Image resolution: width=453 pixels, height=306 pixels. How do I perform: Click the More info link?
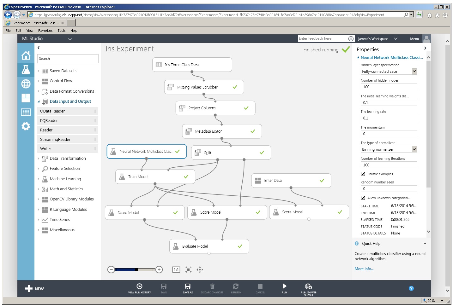364,269
